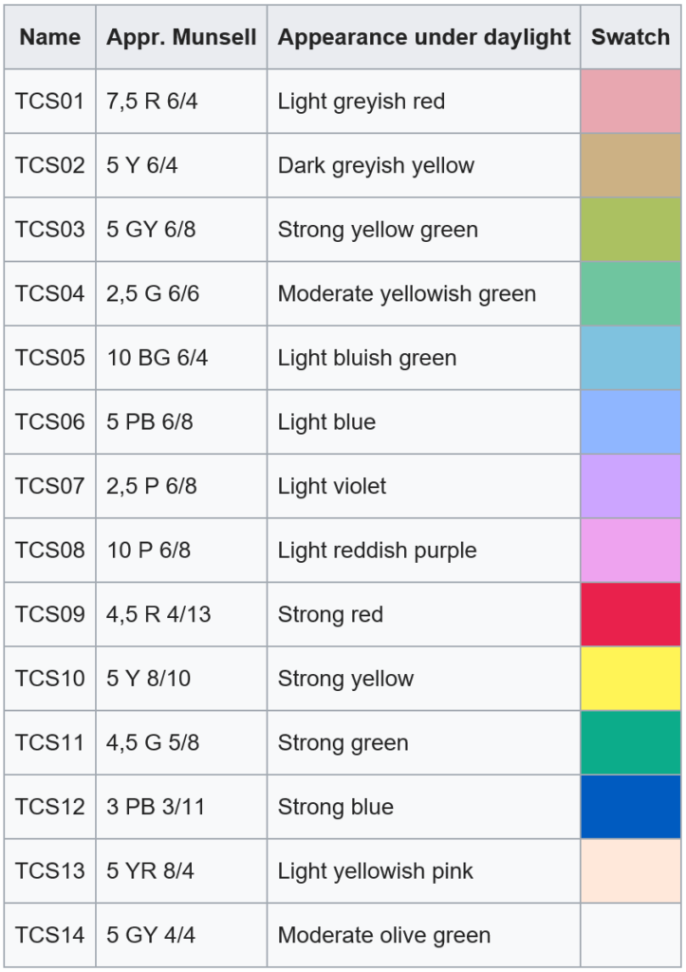686x972 pixels.
Task: Click the TCS04 moderate yellowish green swatch
Action: coord(631,293)
